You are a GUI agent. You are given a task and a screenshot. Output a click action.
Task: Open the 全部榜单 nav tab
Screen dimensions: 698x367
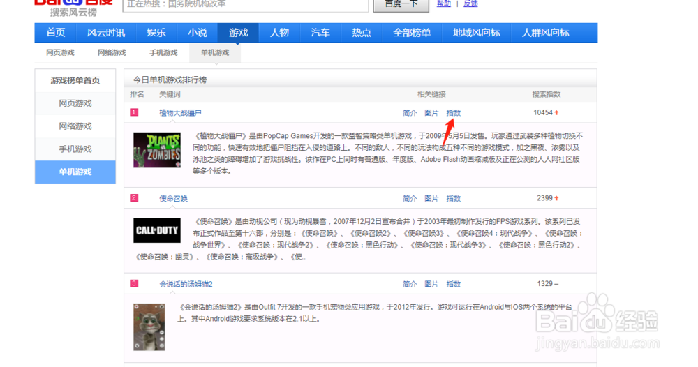tap(412, 33)
